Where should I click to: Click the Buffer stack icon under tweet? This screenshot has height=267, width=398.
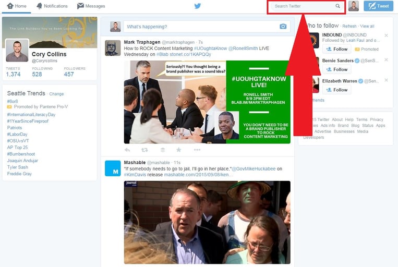163,150
